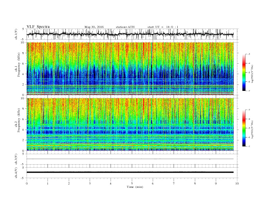Click the thick black ch.4 voltage trace

point(130,172)
